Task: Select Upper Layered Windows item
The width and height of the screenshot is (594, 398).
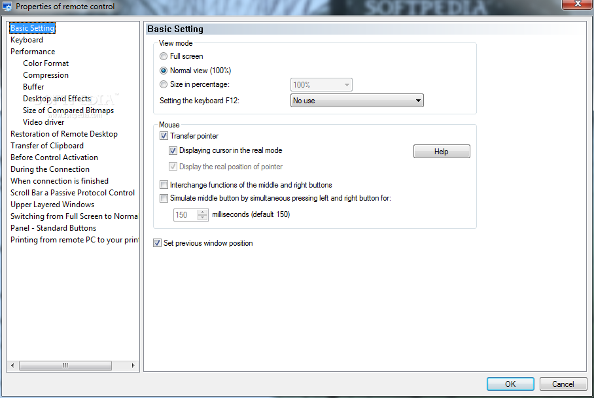Action: point(52,204)
